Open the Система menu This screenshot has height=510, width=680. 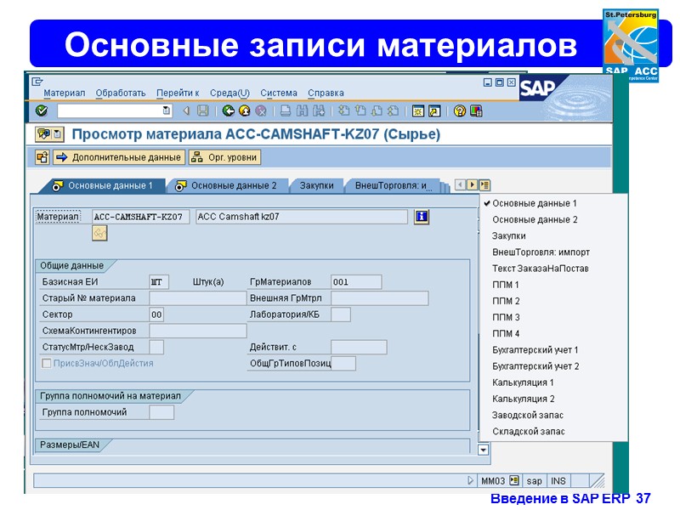(279, 93)
